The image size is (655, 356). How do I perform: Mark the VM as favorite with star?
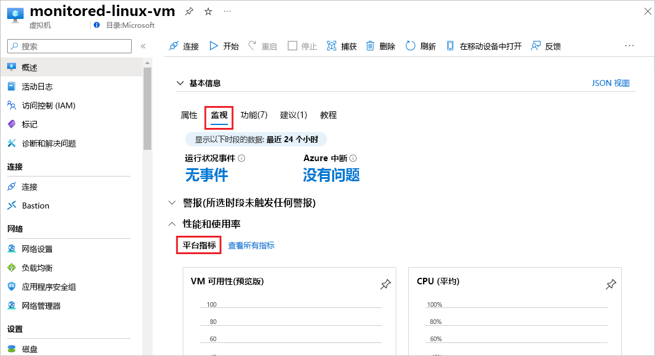[208, 12]
